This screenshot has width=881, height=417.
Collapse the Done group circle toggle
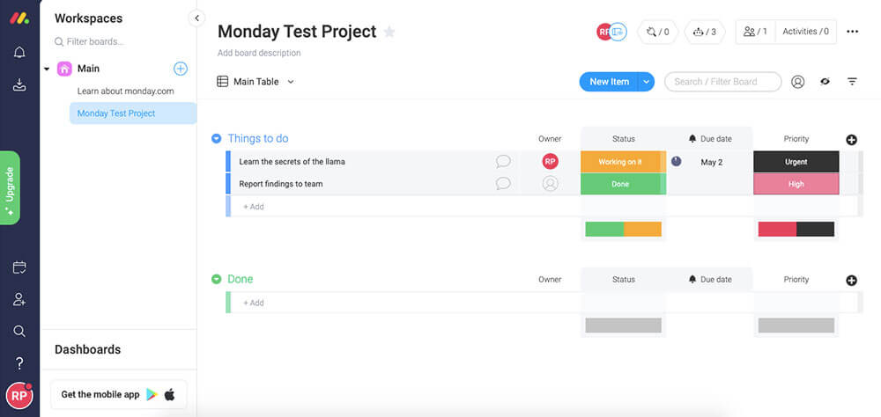[x=217, y=279]
